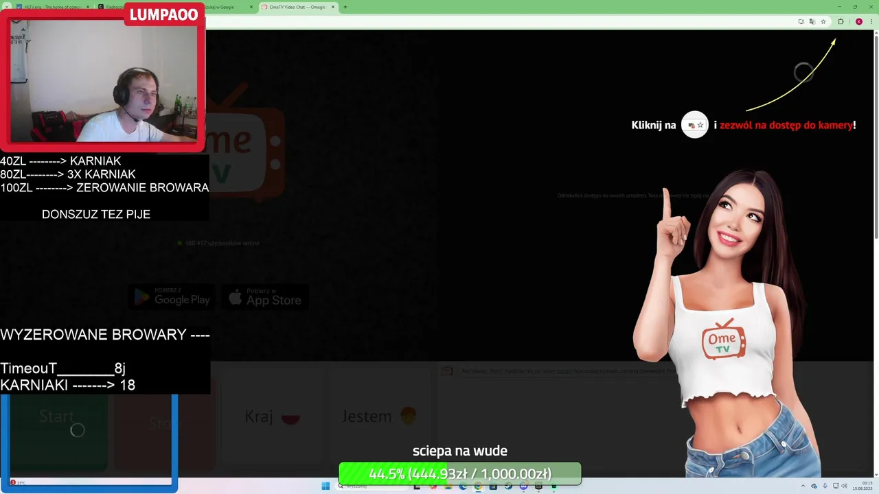Expand the tab search chevron in Chrome
Screen dimensions: 879x494
(8, 7)
